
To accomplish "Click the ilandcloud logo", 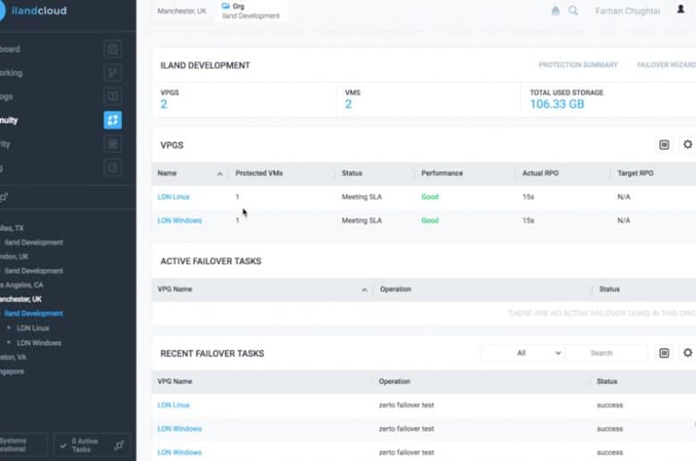I will [x=34, y=11].
